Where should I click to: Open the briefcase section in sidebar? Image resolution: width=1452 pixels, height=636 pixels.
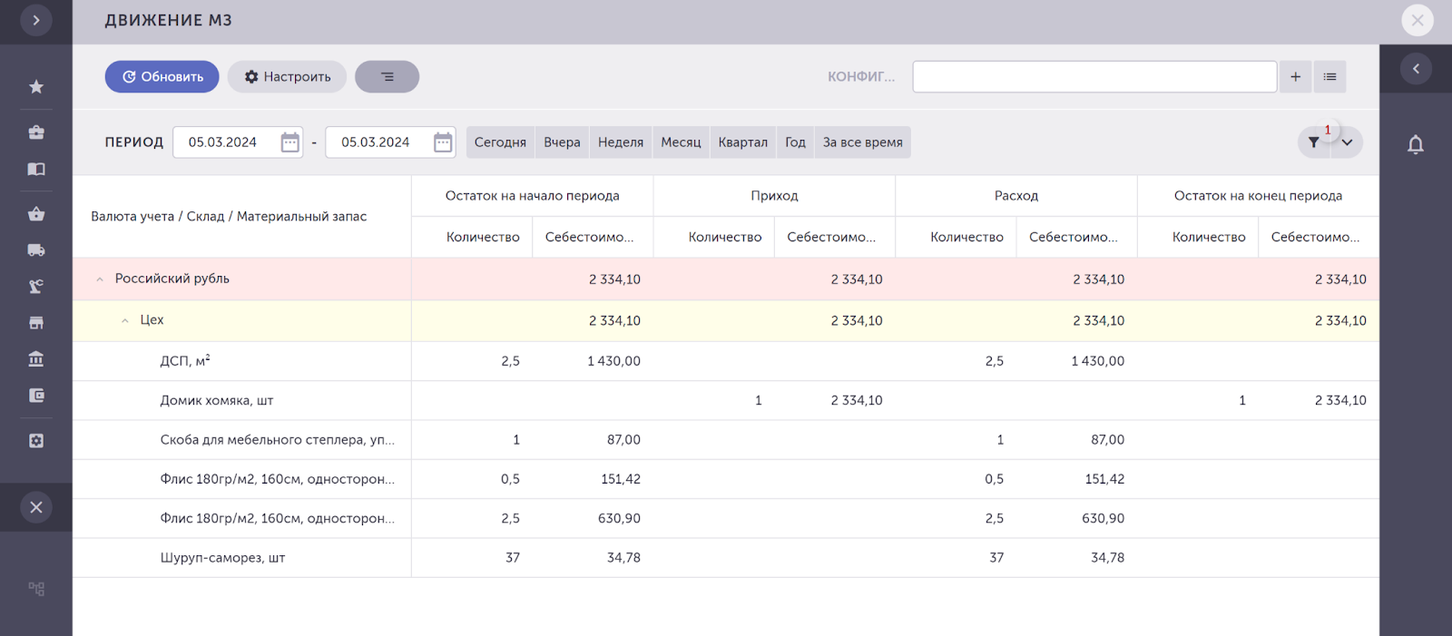pyautogui.click(x=36, y=132)
